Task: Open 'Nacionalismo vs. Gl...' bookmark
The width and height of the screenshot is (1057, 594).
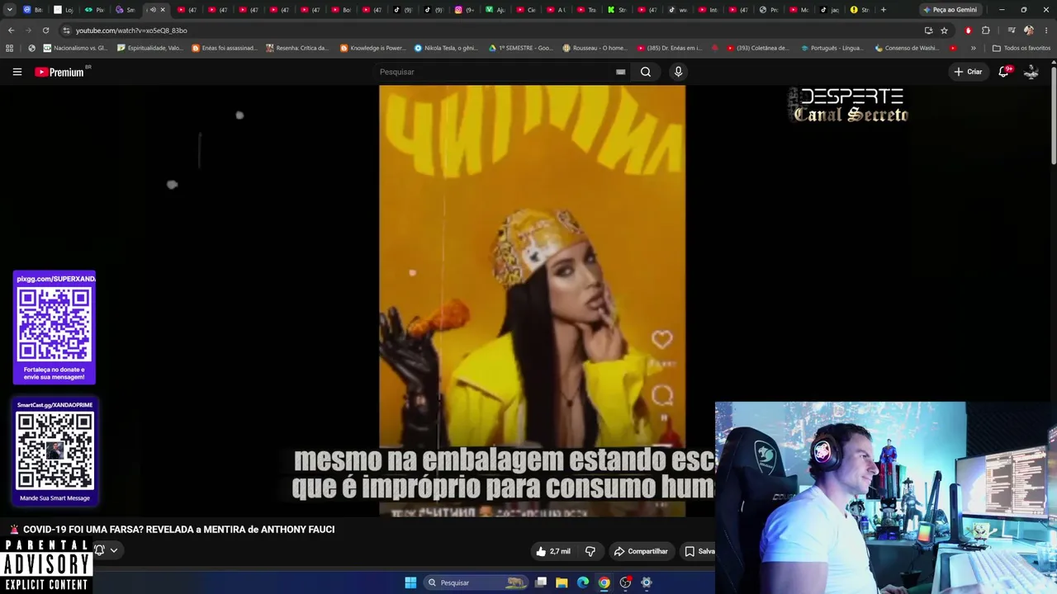Action: point(75,48)
